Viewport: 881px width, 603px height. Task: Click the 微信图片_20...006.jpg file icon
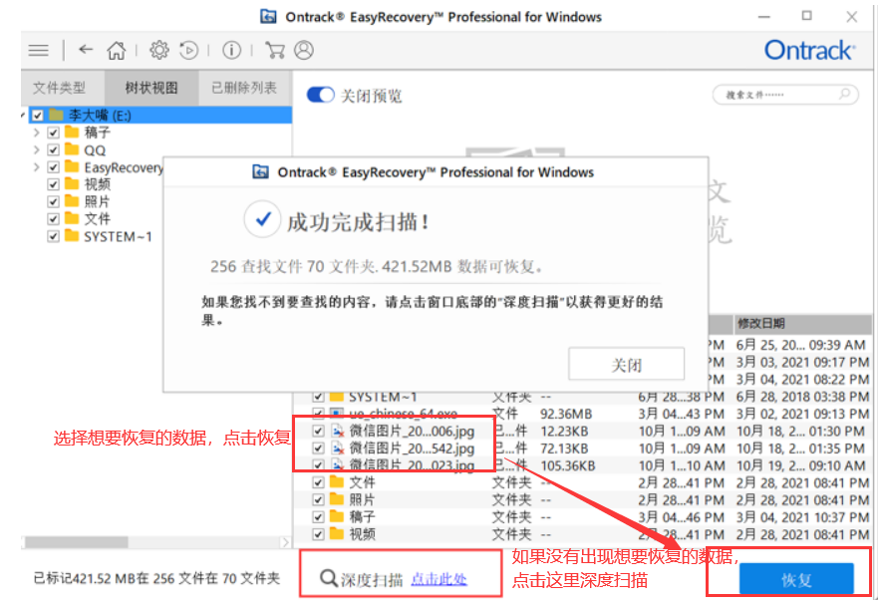tap(337, 432)
